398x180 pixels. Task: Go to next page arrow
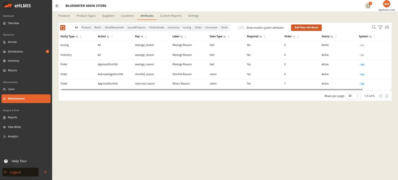click(387, 96)
